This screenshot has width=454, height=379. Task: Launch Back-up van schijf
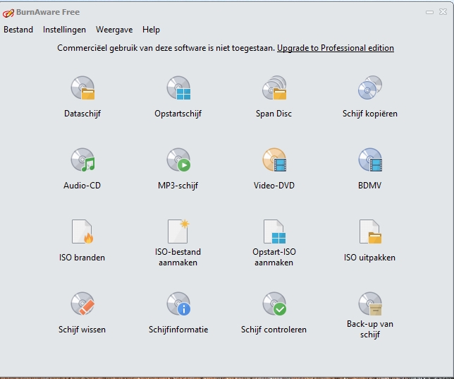coord(370,304)
